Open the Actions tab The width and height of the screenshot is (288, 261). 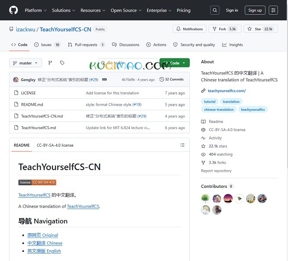coord(156,45)
